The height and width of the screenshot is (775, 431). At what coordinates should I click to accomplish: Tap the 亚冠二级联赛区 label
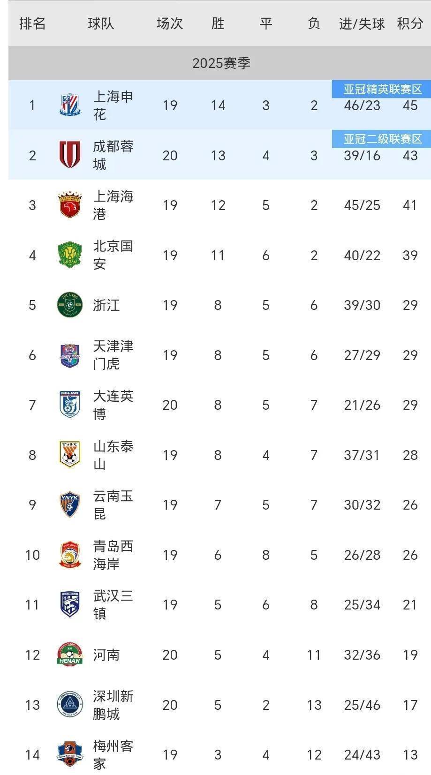382,139
